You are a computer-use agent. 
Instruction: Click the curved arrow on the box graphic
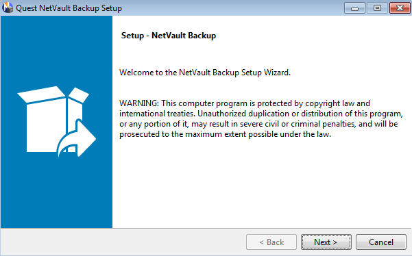click(77, 138)
